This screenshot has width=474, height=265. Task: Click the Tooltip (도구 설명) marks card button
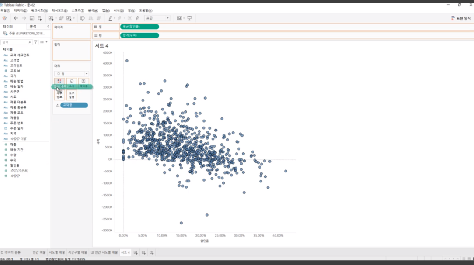click(x=72, y=95)
